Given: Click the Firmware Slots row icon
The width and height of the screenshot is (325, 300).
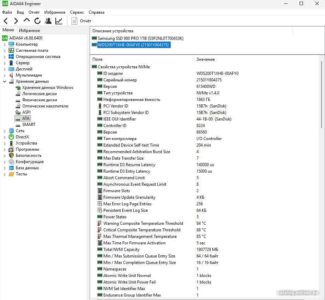Looking at the screenshot, I should pyautogui.click(x=100, y=191).
